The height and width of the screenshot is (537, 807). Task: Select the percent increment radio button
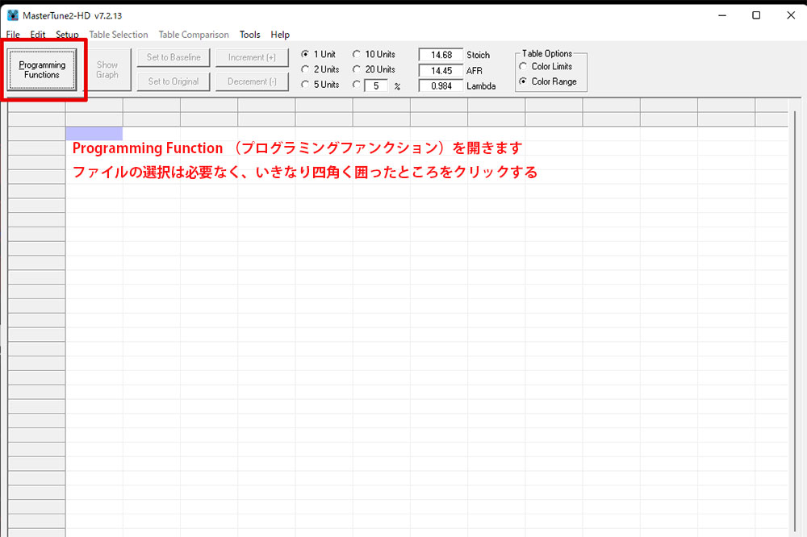pyautogui.click(x=357, y=85)
